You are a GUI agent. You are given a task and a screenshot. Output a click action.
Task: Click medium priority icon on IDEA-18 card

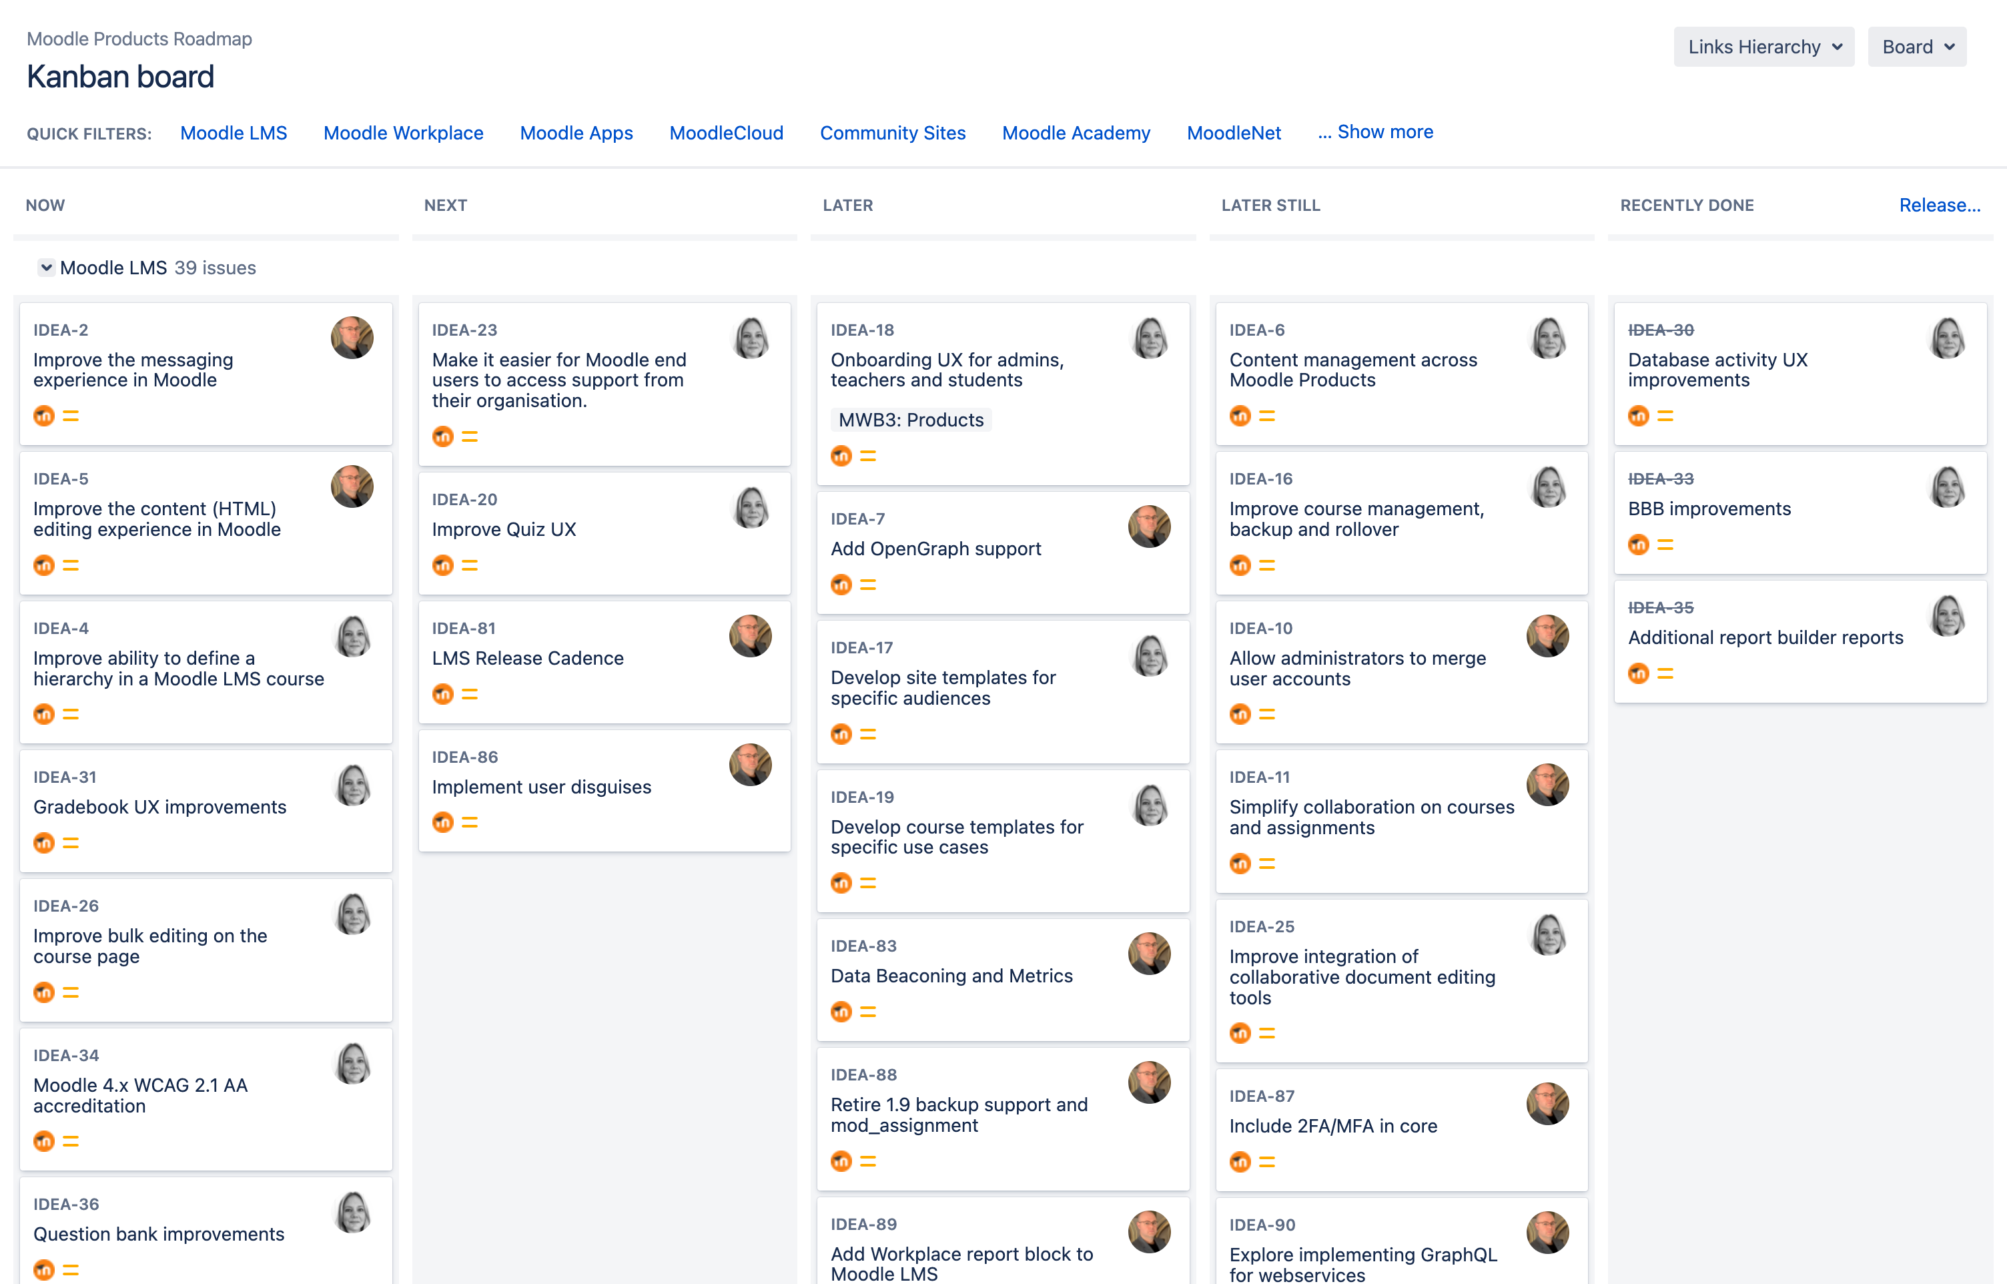pos(867,456)
